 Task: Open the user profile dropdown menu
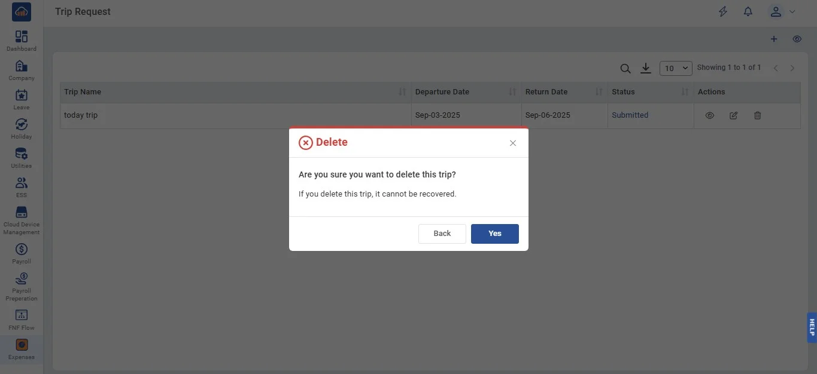782,12
